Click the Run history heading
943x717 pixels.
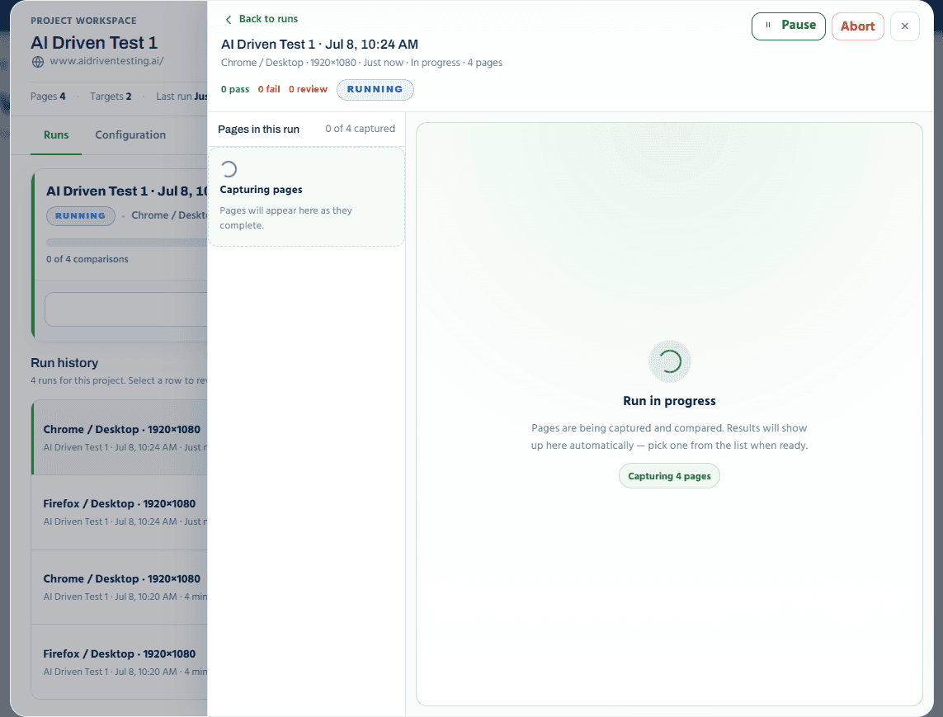pyautogui.click(x=64, y=363)
